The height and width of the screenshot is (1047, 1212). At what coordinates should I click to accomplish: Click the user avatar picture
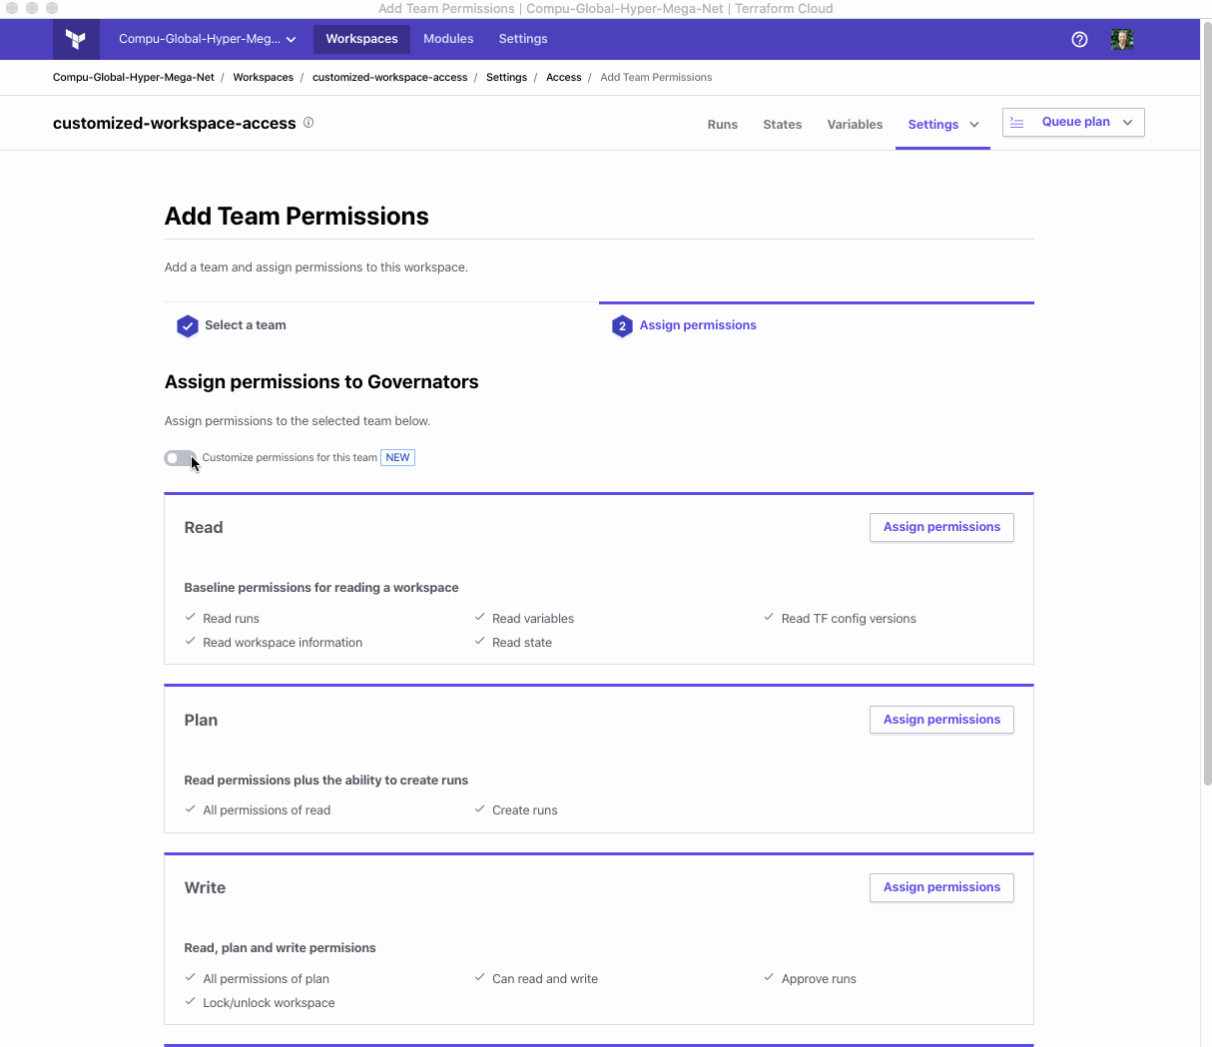point(1122,40)
